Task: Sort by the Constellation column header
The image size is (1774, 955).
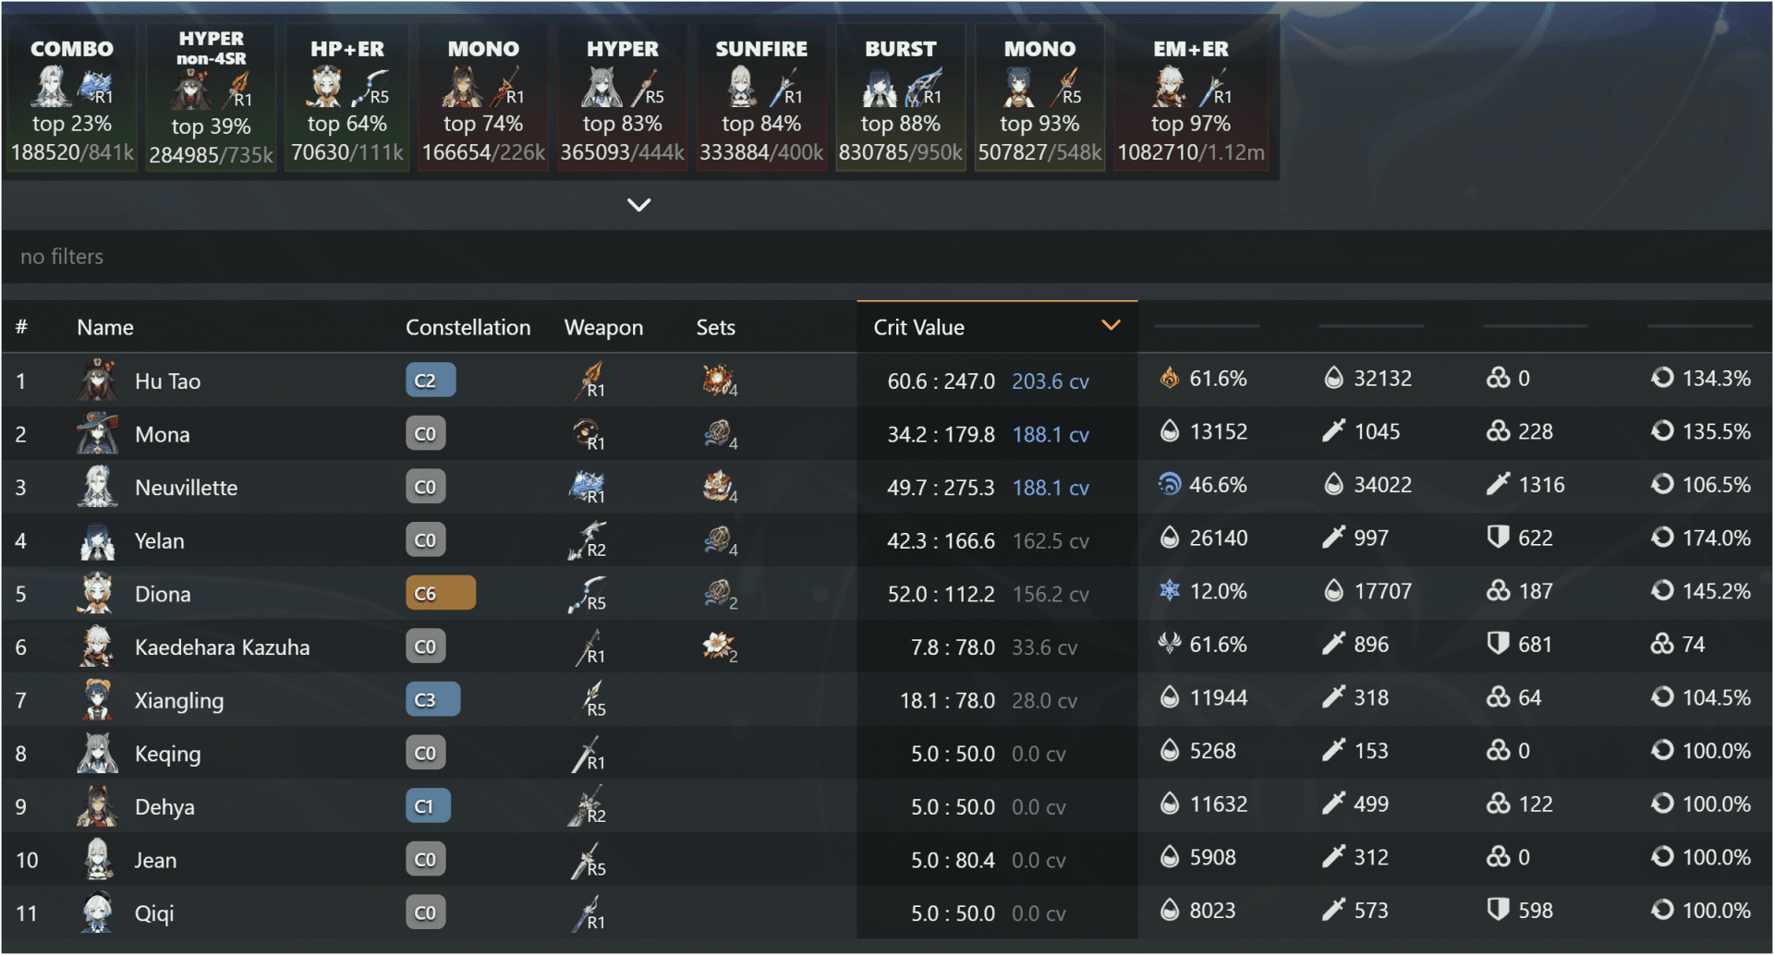Action: click(x=468, y=328)
